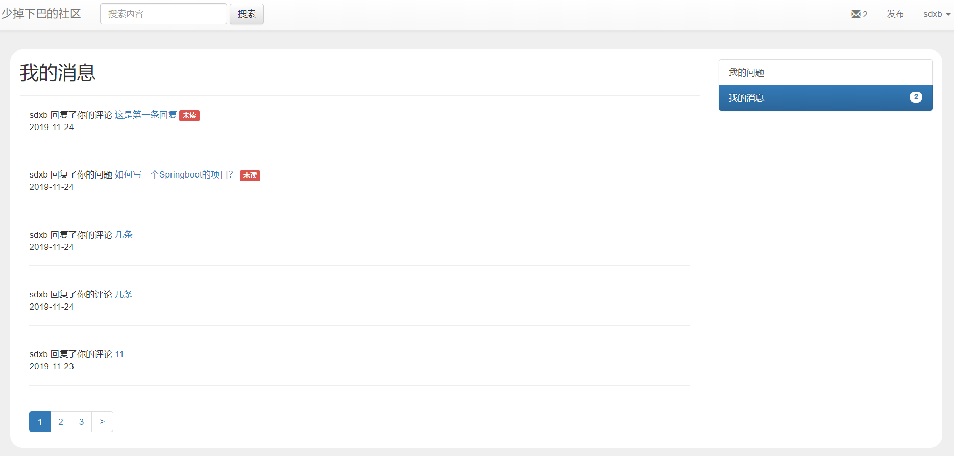Screen dimensions: 954x456
Task: Open the sdxb user dropdown menu
Action: (x=937, y=14)
